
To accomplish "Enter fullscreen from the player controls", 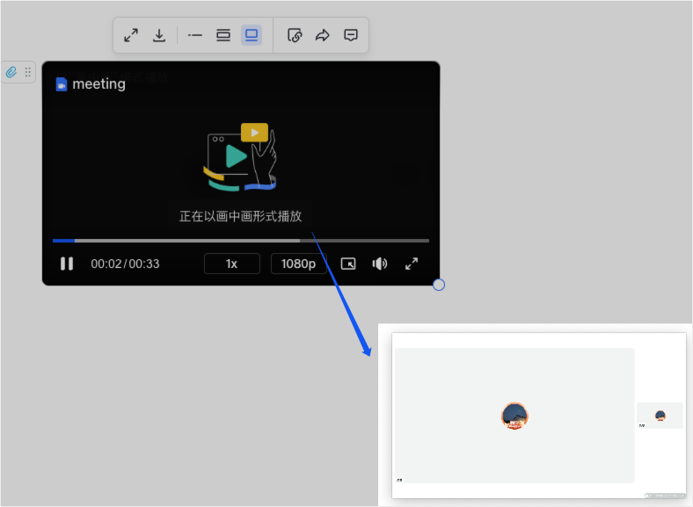I will [x=411, y=264].
